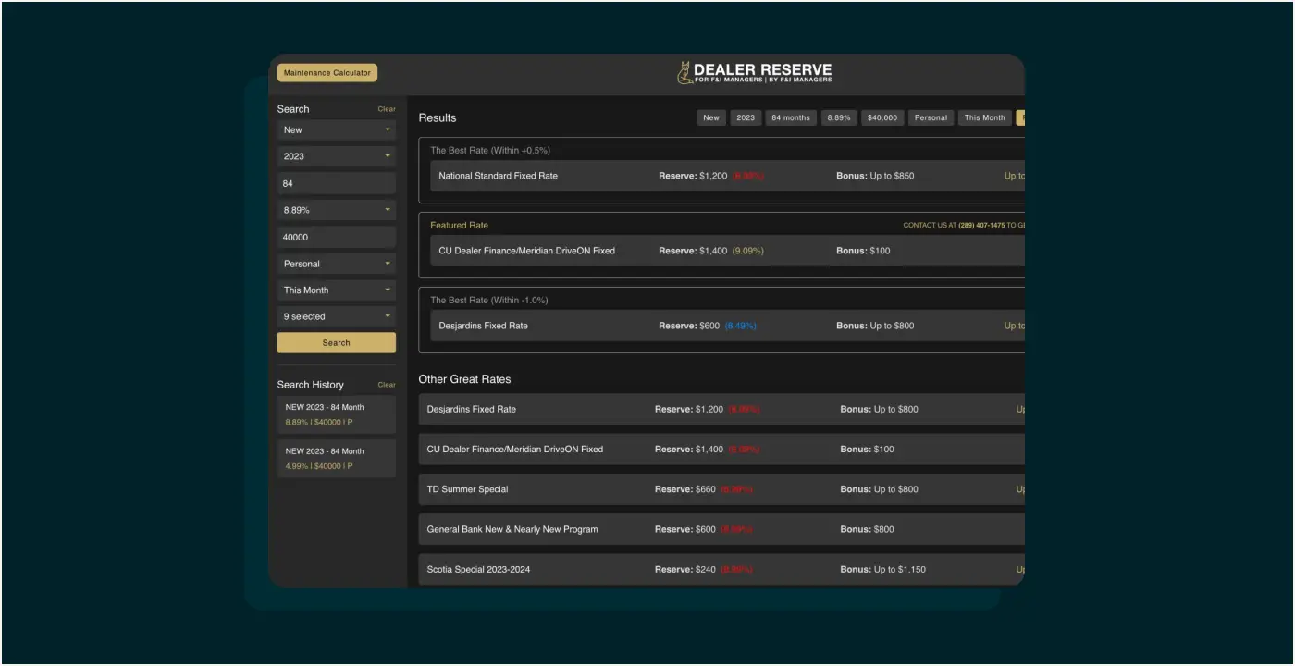Click the amount field showing 40000
Screen dimensions: 1295x666
pyautogui.click(x=337, y=237)
